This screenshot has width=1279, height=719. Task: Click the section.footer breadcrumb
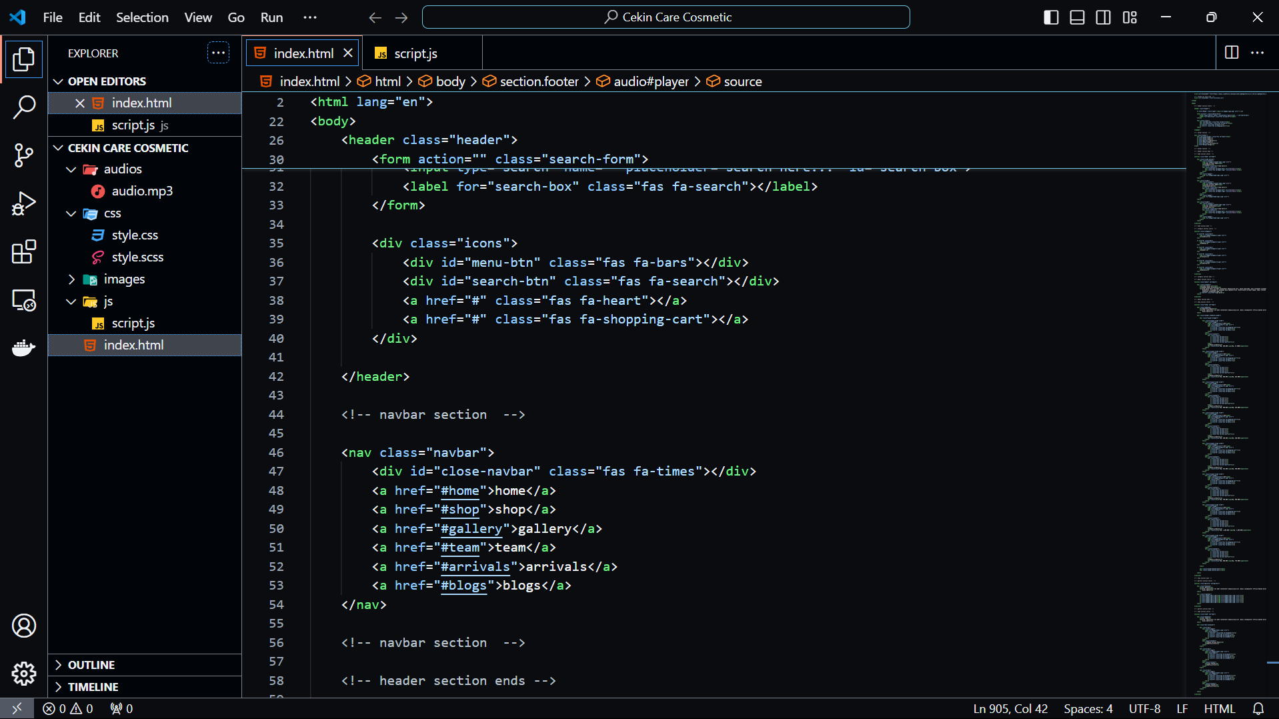(531, 81)
